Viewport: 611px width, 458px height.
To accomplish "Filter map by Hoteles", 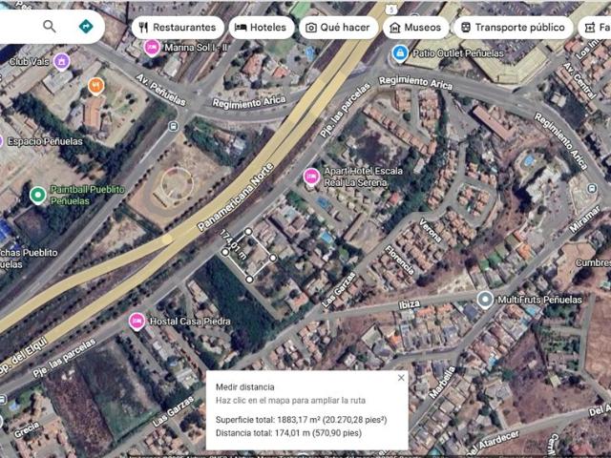I will point(261,28).
